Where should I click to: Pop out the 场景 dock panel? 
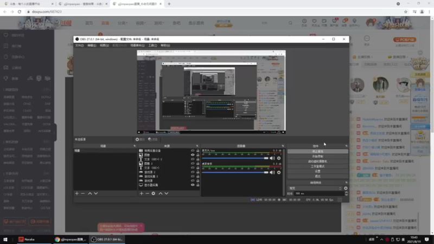tap(135, 146)
